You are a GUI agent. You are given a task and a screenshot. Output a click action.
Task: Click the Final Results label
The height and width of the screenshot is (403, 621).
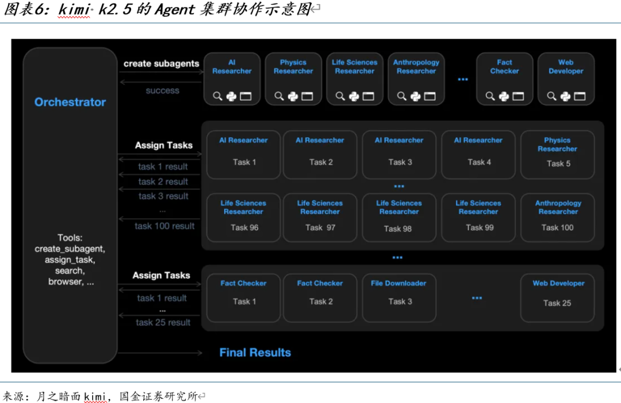[255, 352]
